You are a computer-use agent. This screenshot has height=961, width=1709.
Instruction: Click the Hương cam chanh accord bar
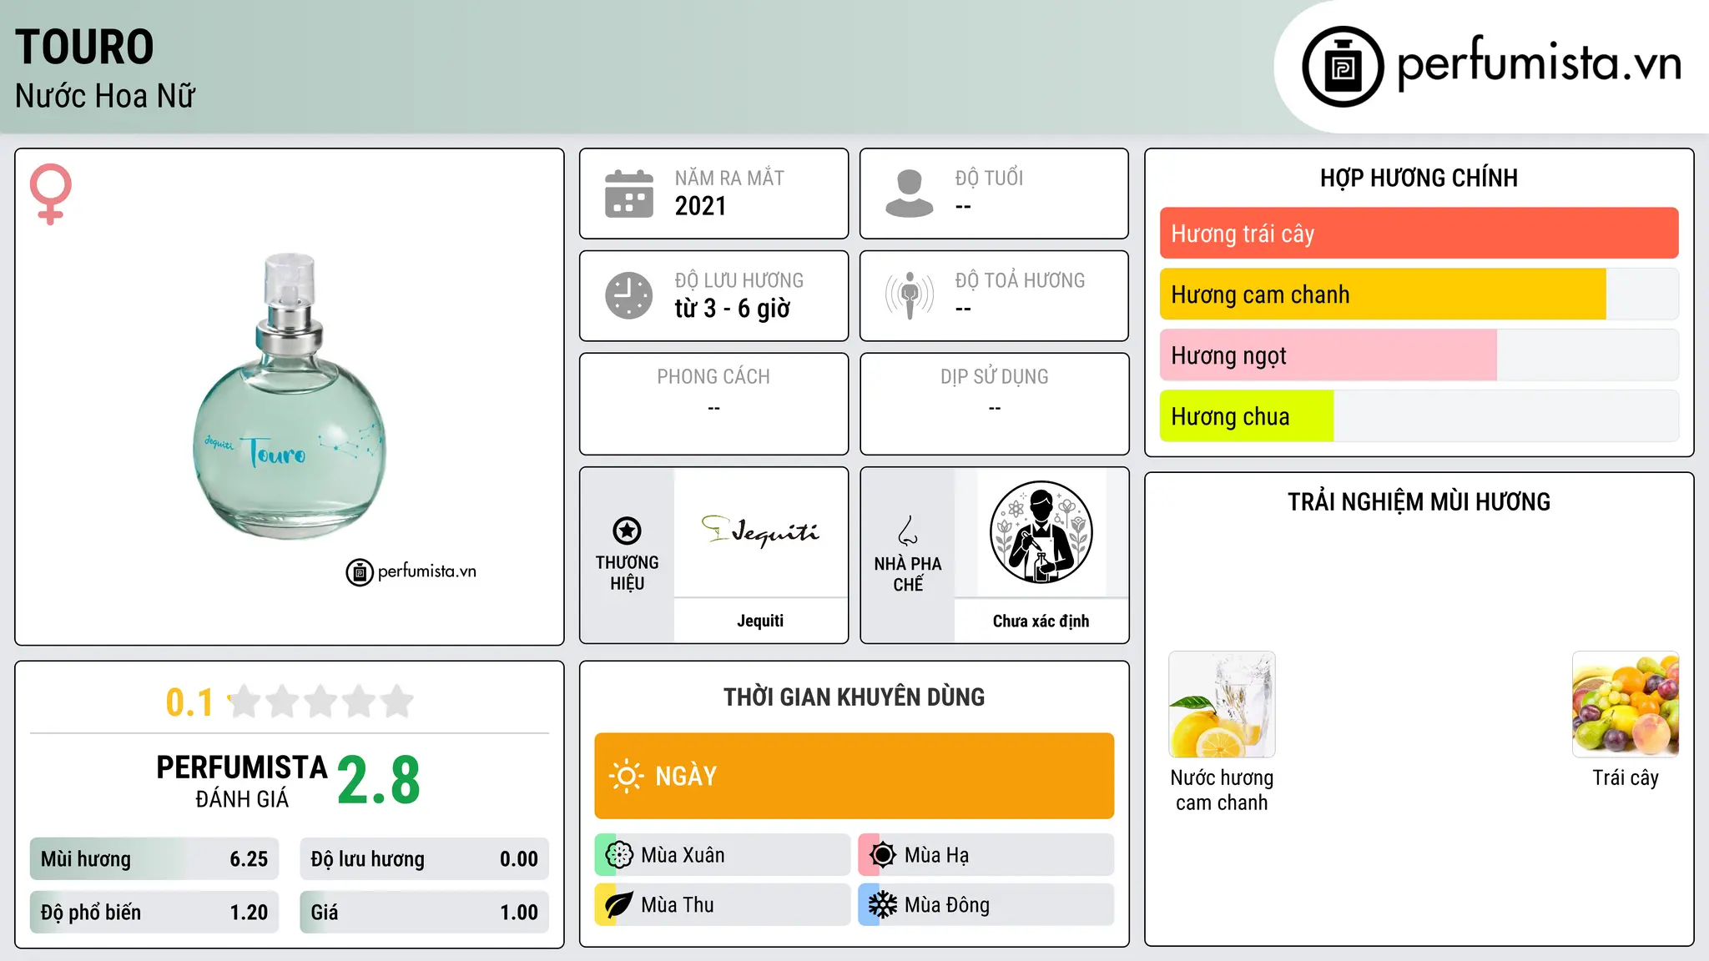[x=1419, y=294]
